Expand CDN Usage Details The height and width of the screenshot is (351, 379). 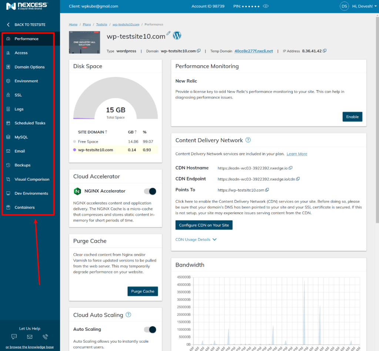(x=193, y=239)
